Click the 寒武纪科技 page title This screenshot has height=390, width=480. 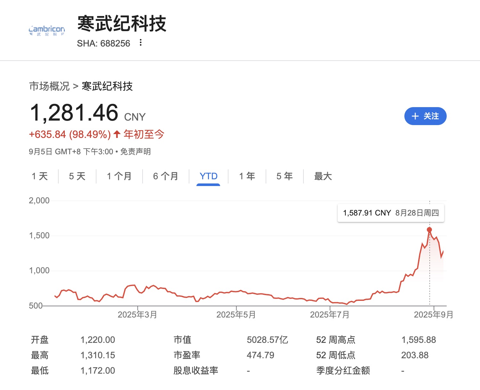click(x=122, y=23)
